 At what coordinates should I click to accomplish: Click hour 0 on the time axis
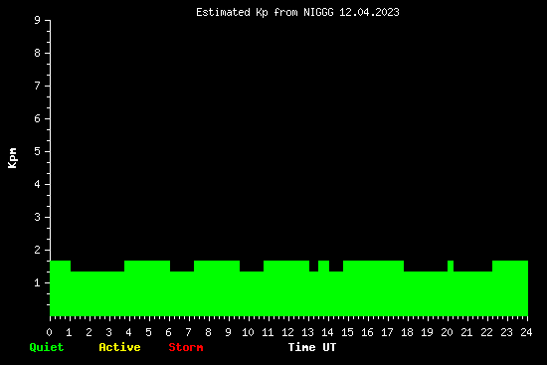tap(49, 332)
